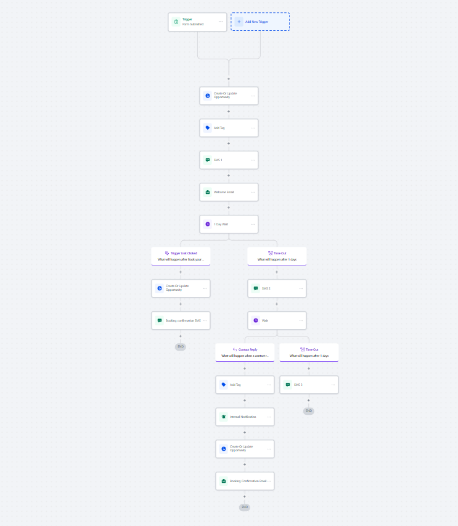Click the Booking confirmation SMS icon

[160, 320]
